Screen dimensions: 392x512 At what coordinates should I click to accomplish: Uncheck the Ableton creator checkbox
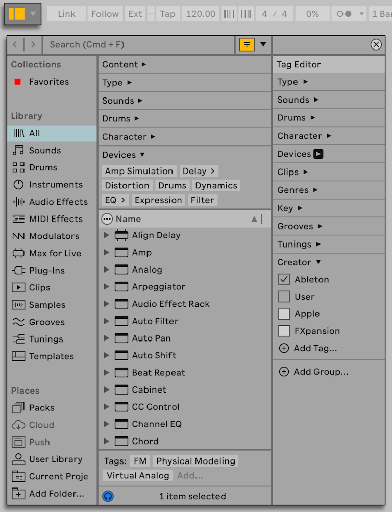coord(284,279)
